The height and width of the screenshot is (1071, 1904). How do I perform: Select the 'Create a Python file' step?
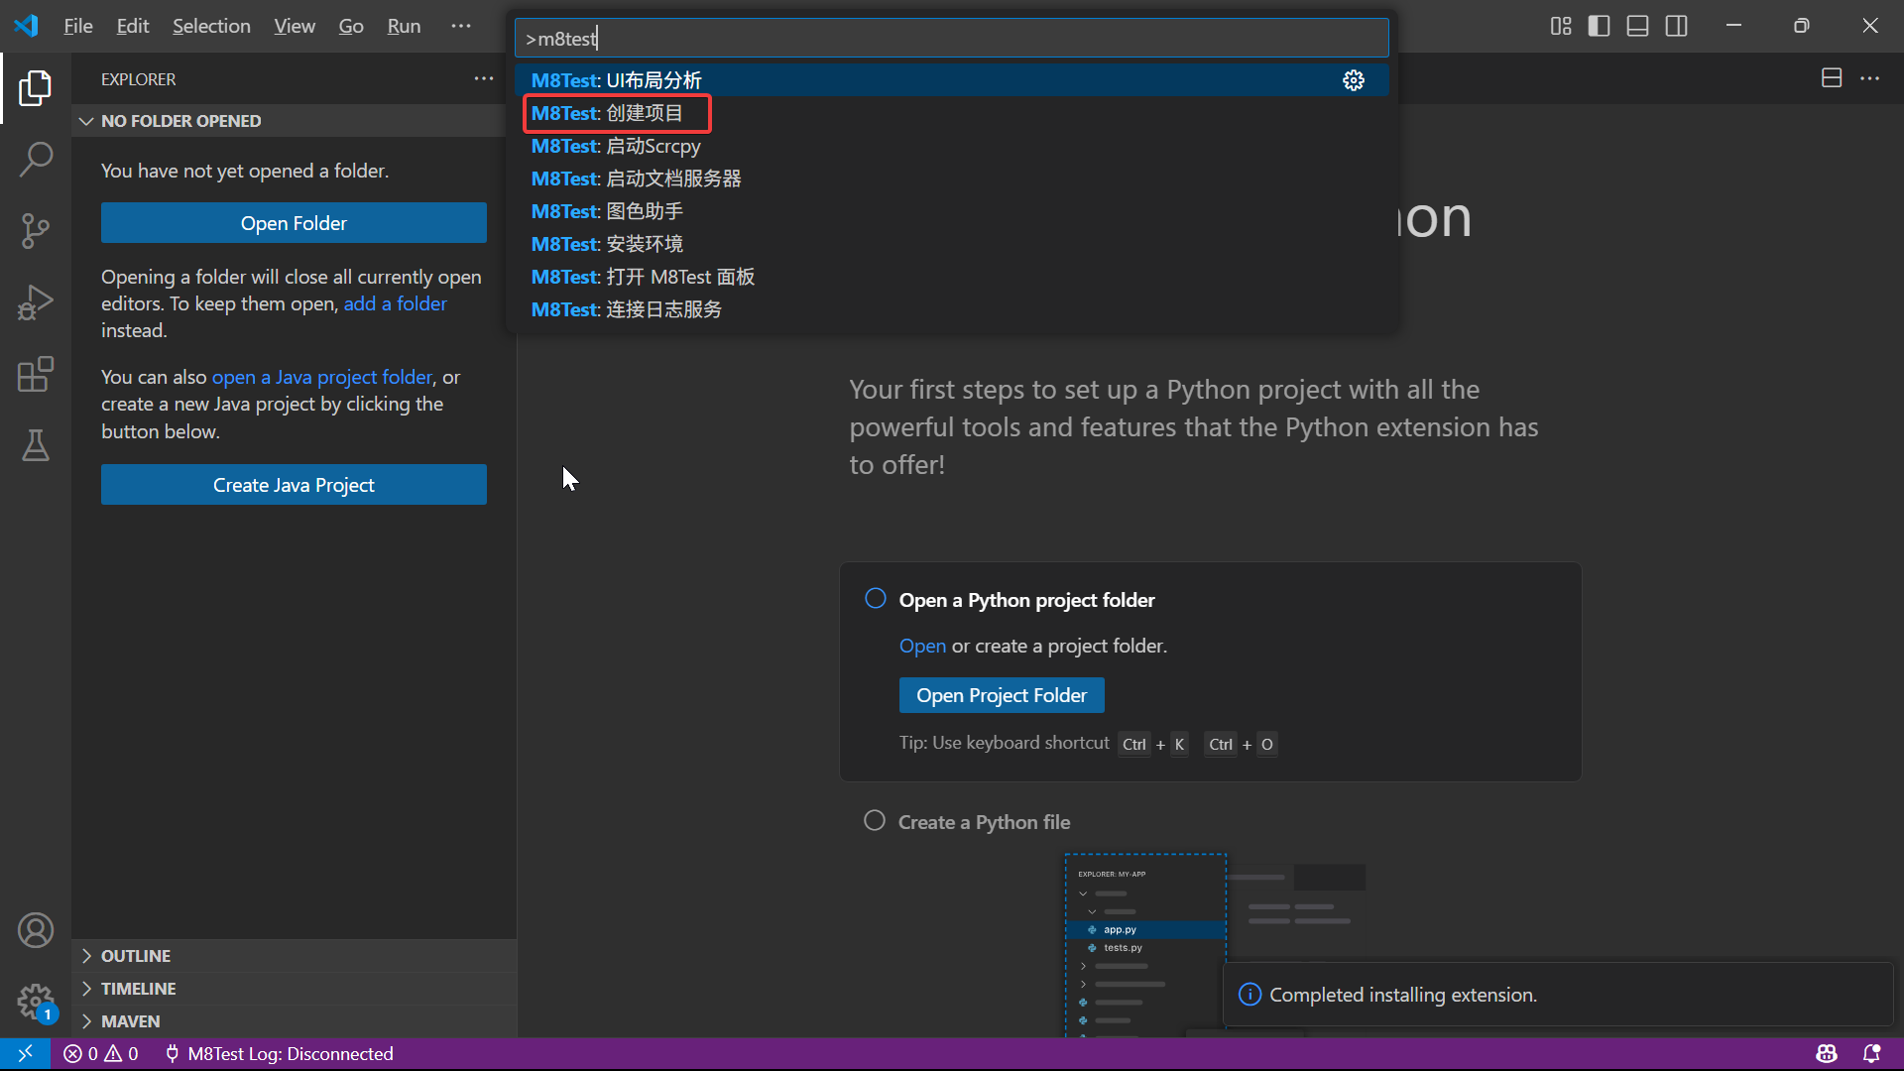(x=984, y=822)
